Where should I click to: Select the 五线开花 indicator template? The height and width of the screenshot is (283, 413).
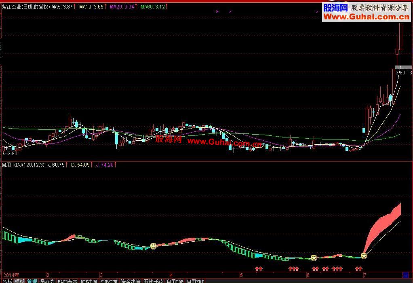tap(153, 281)
